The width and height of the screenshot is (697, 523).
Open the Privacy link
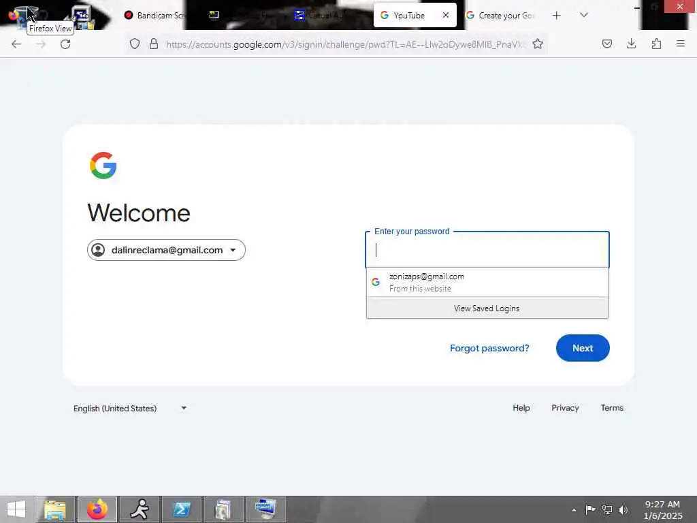pyautogui.click(x=565, y=408)
